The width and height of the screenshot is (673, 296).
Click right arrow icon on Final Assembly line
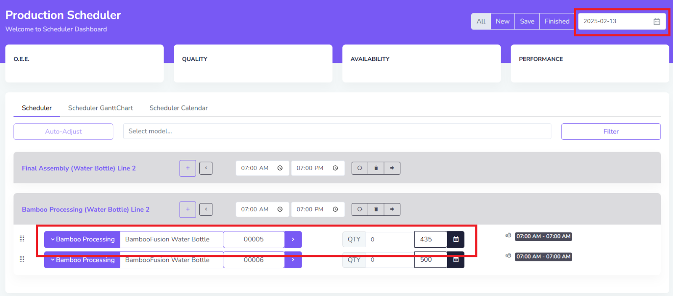[392, 168]
